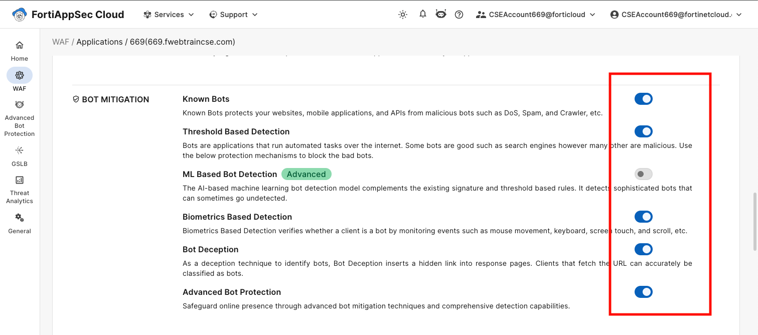The height and width of the screenshot is (335, 758).
Task: Click the Home label in sidebar
Action: (x=20, y=59)
